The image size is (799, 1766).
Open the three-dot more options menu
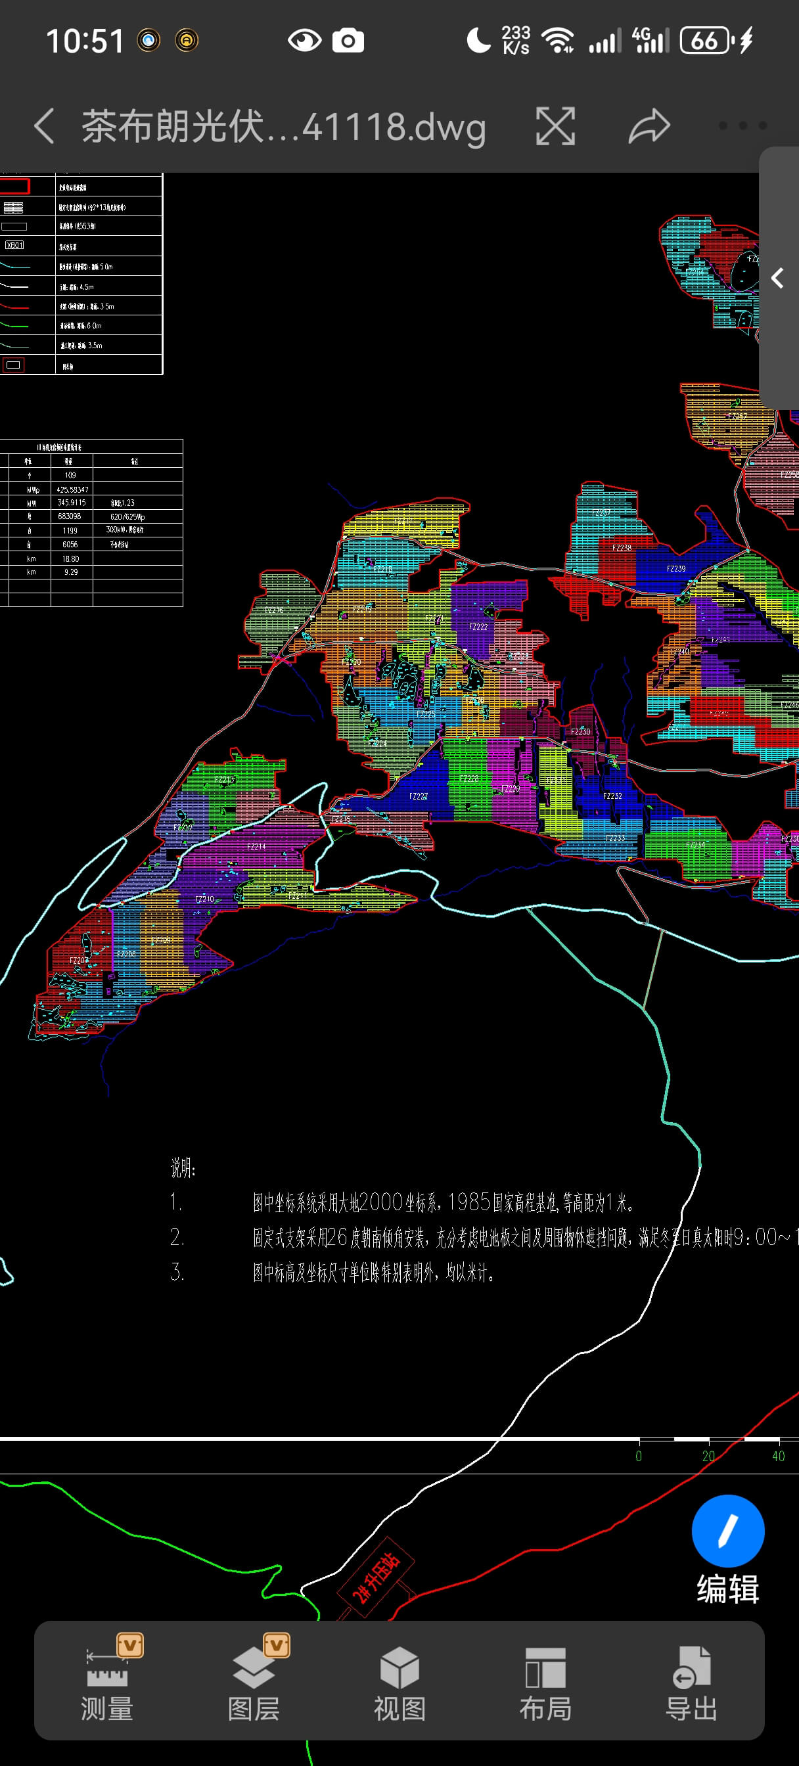(x=742, y=125)
